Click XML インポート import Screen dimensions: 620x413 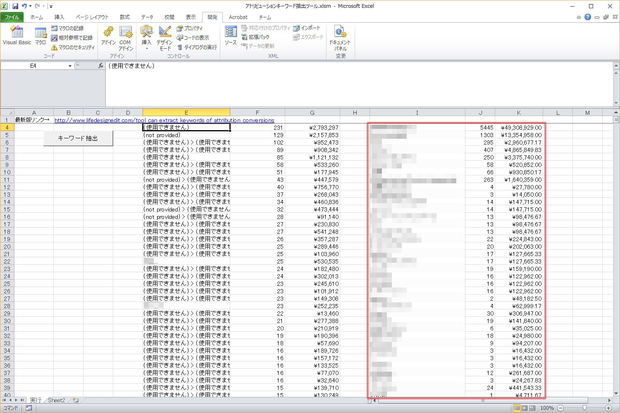[x=307, y=28]
